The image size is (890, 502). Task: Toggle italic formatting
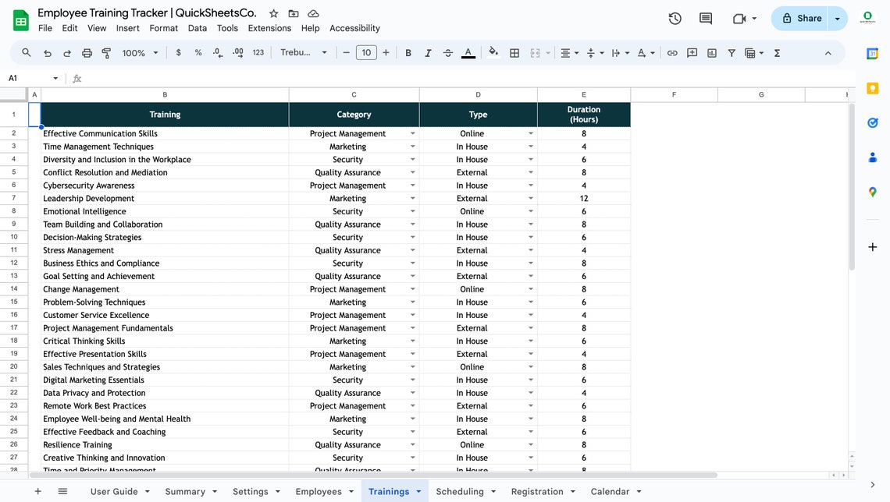(x=428, y=53)
